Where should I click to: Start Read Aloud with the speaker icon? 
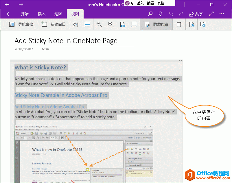click(203, 24)
